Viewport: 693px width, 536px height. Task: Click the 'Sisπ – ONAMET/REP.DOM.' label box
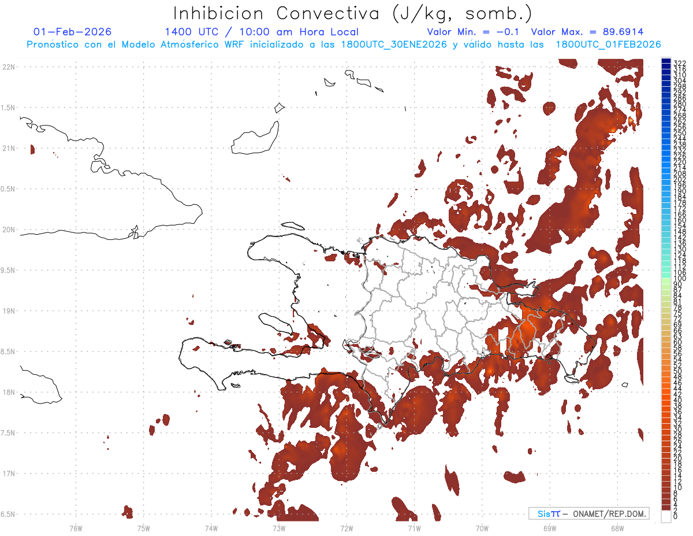589,513
